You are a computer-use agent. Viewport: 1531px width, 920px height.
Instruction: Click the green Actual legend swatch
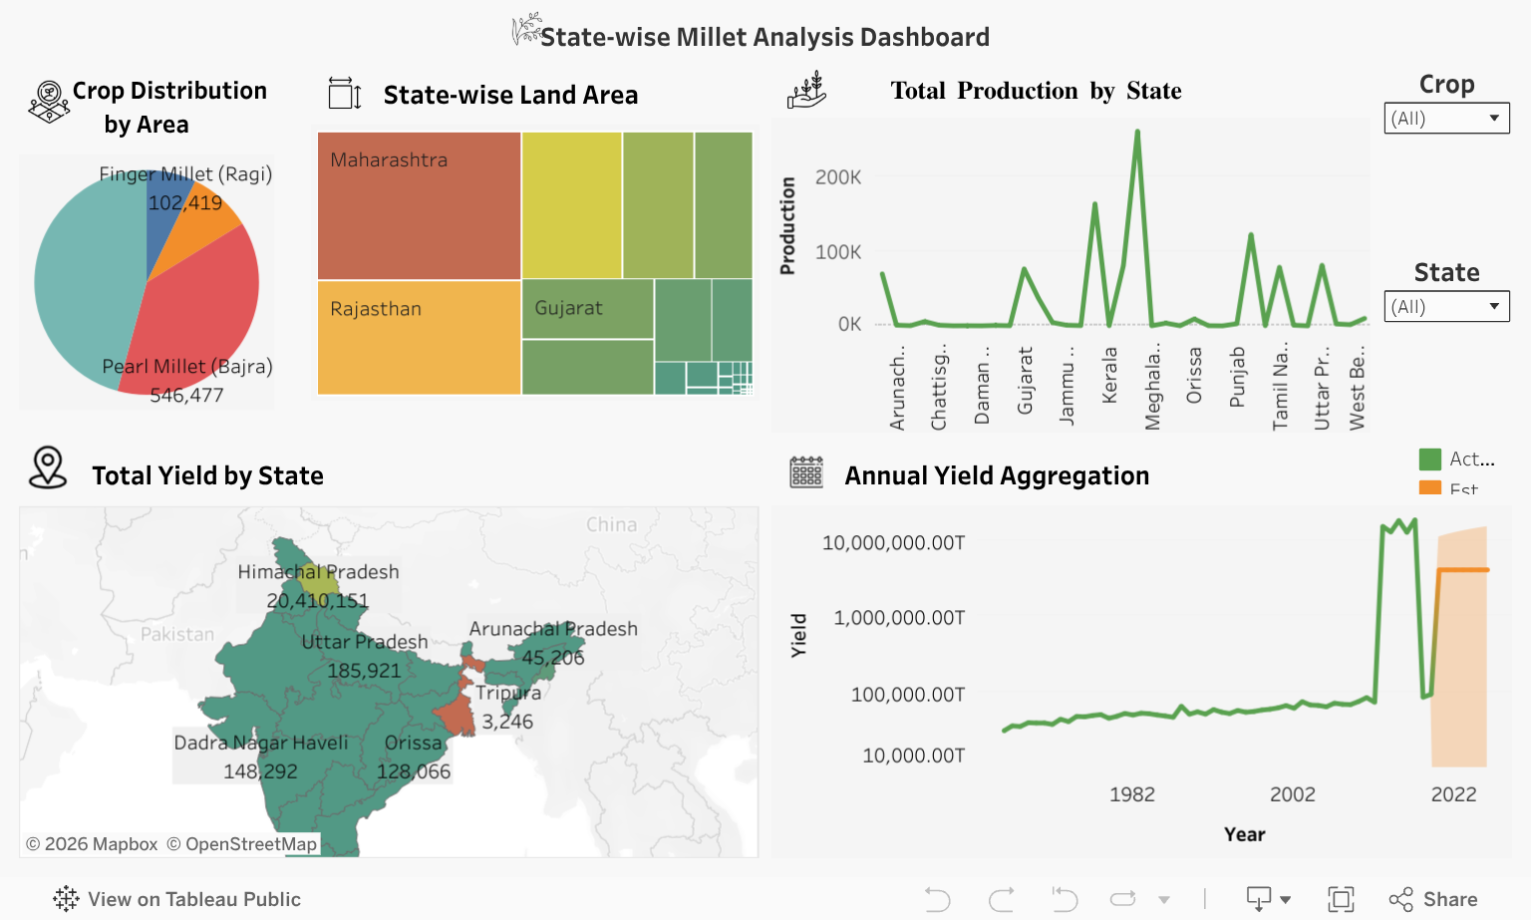pyautogui.click(x=1429, y=460)
